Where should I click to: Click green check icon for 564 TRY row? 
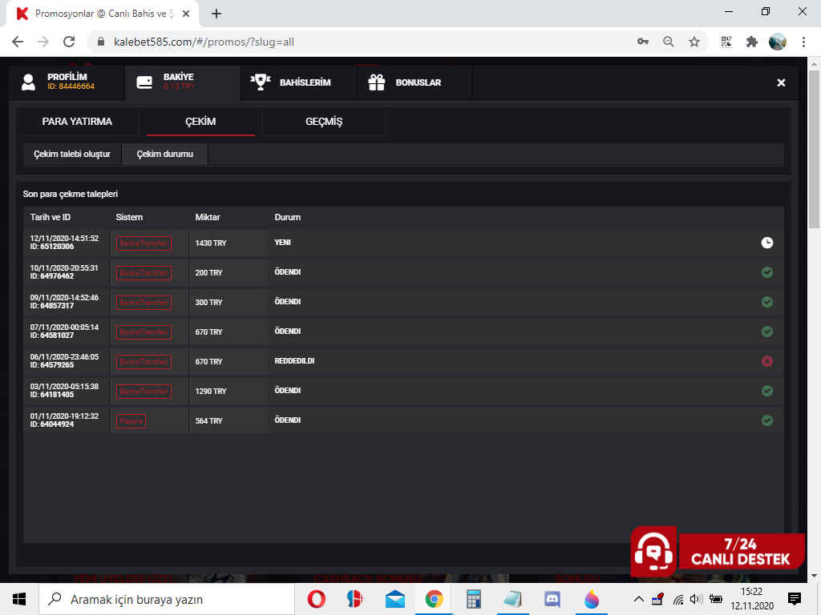click(x=766, y=420)
